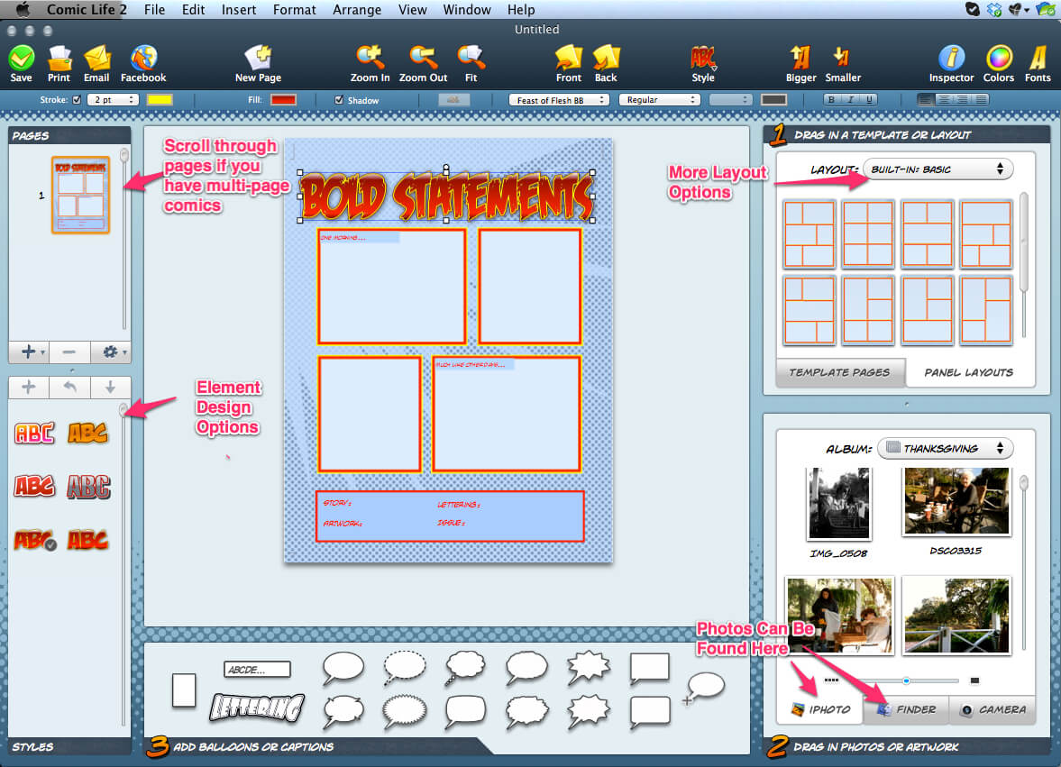This screenshot has height=767, width=1061.
Task: Toggle Bold text formatting
Action: 832,99
